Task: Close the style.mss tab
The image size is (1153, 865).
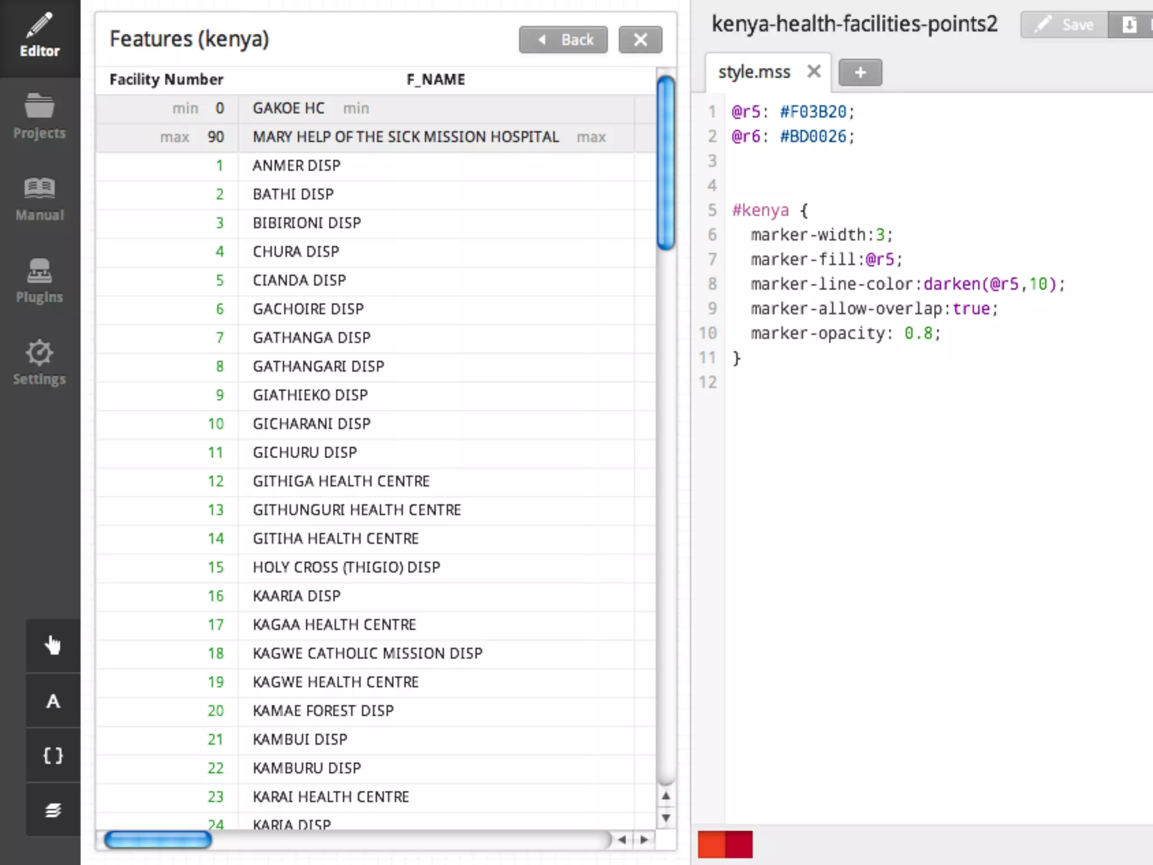Action: 814,72
